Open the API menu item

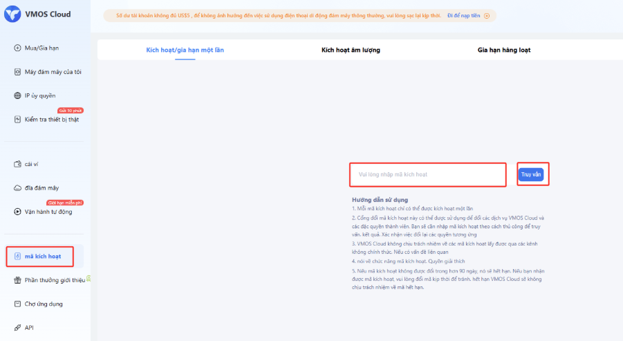click(x=29, y=328)
